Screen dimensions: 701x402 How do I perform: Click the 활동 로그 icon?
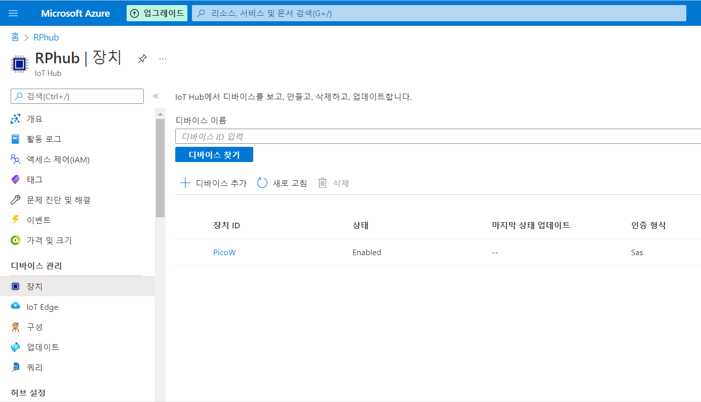click(x=16, y=139)
